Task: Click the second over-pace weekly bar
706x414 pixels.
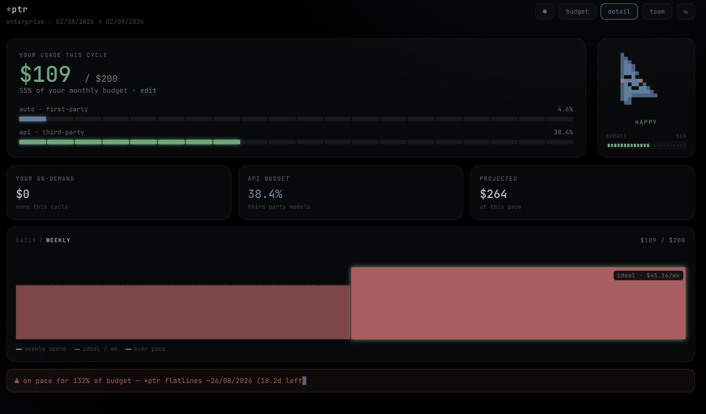Action: tap(518, 303)
